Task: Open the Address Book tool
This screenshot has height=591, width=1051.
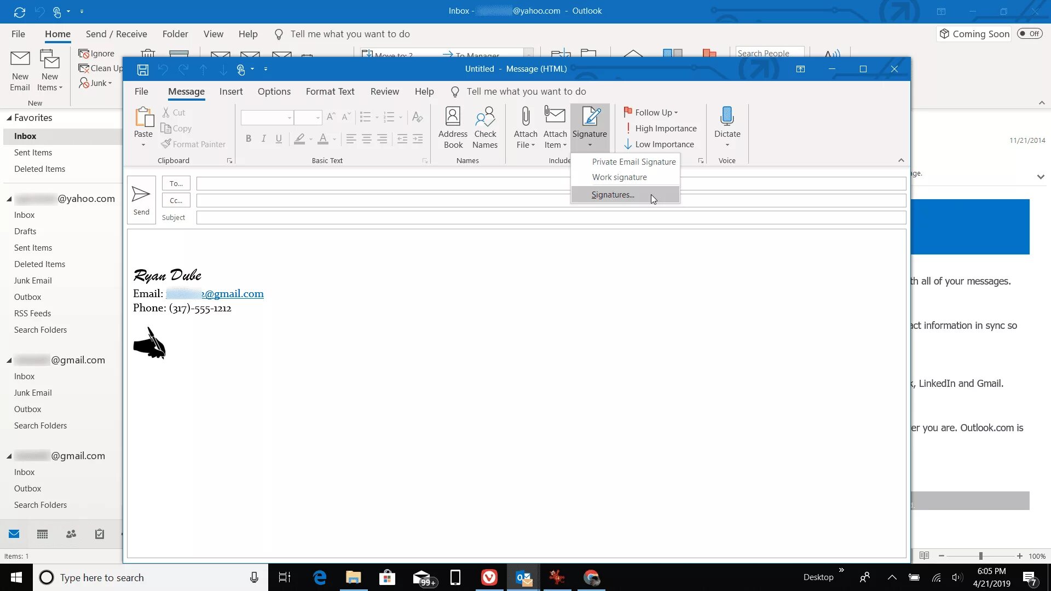Action: point(452,128)
